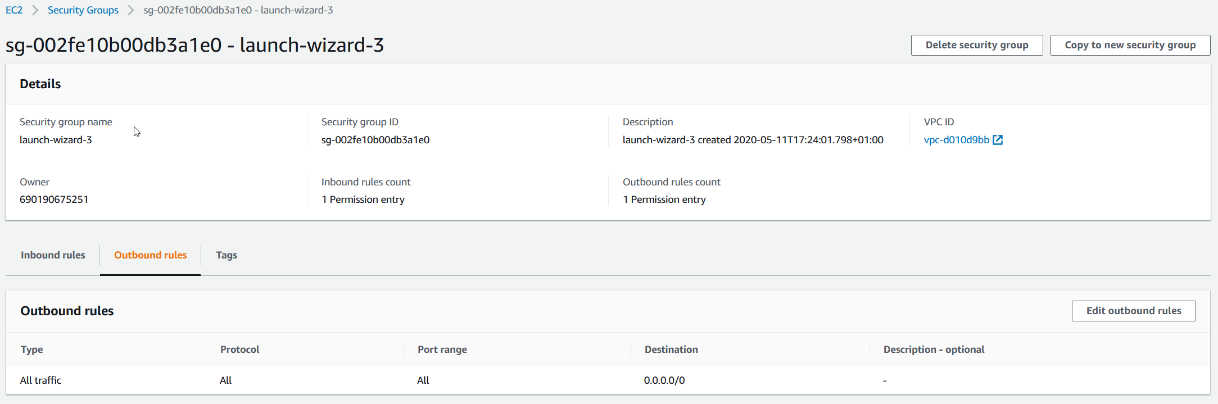Click the Type column header

(x=32, y=349)
